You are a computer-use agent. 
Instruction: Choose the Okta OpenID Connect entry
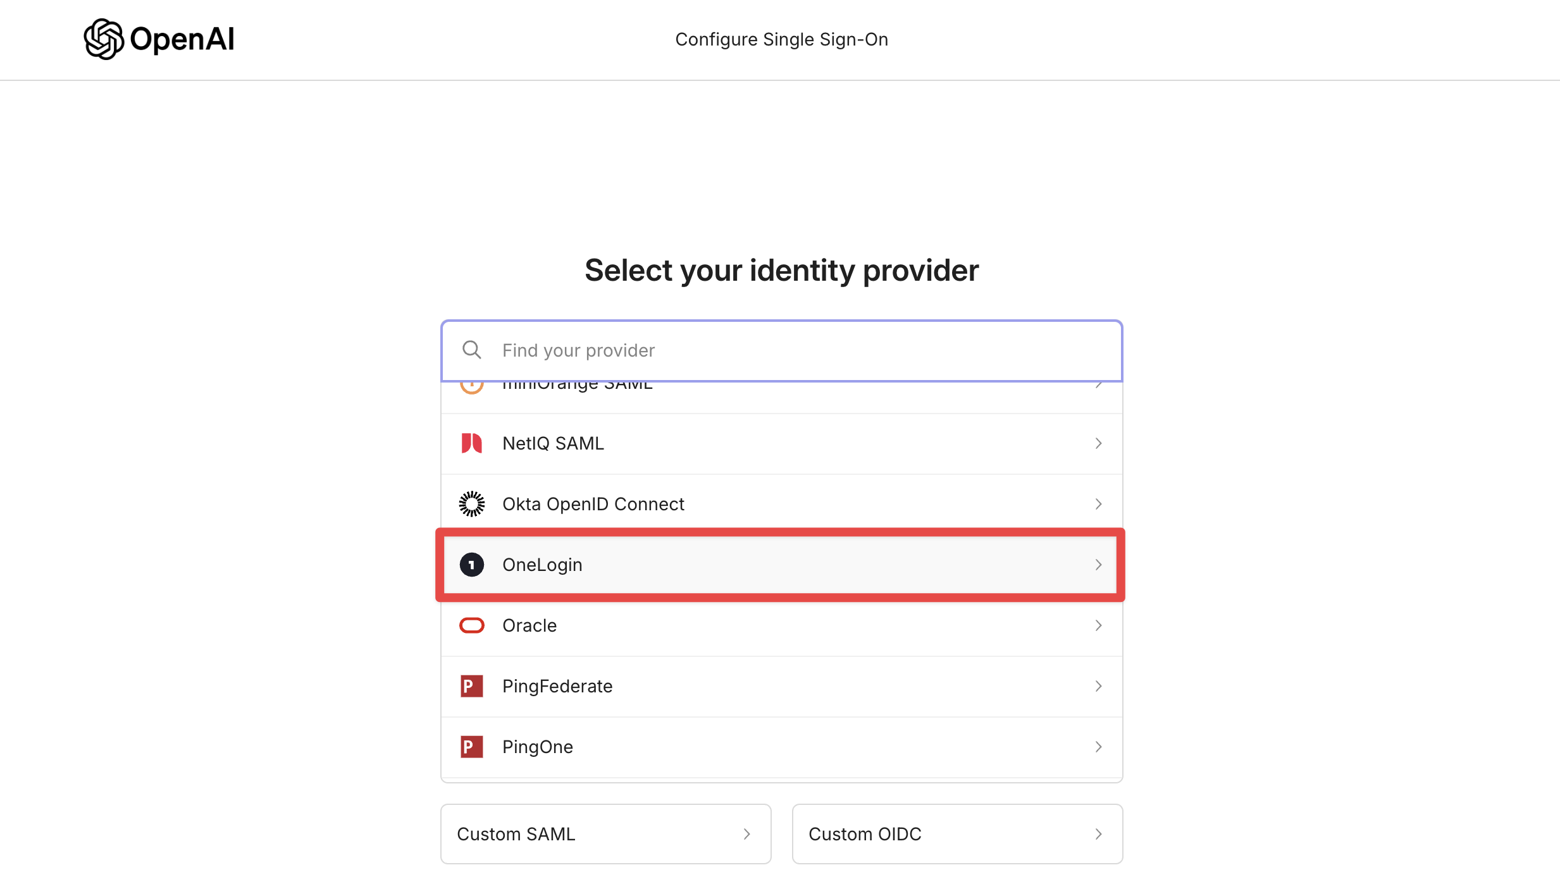point(781,504)
